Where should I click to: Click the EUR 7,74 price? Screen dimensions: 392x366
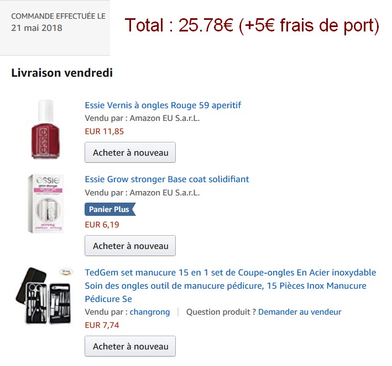point(102,325)
